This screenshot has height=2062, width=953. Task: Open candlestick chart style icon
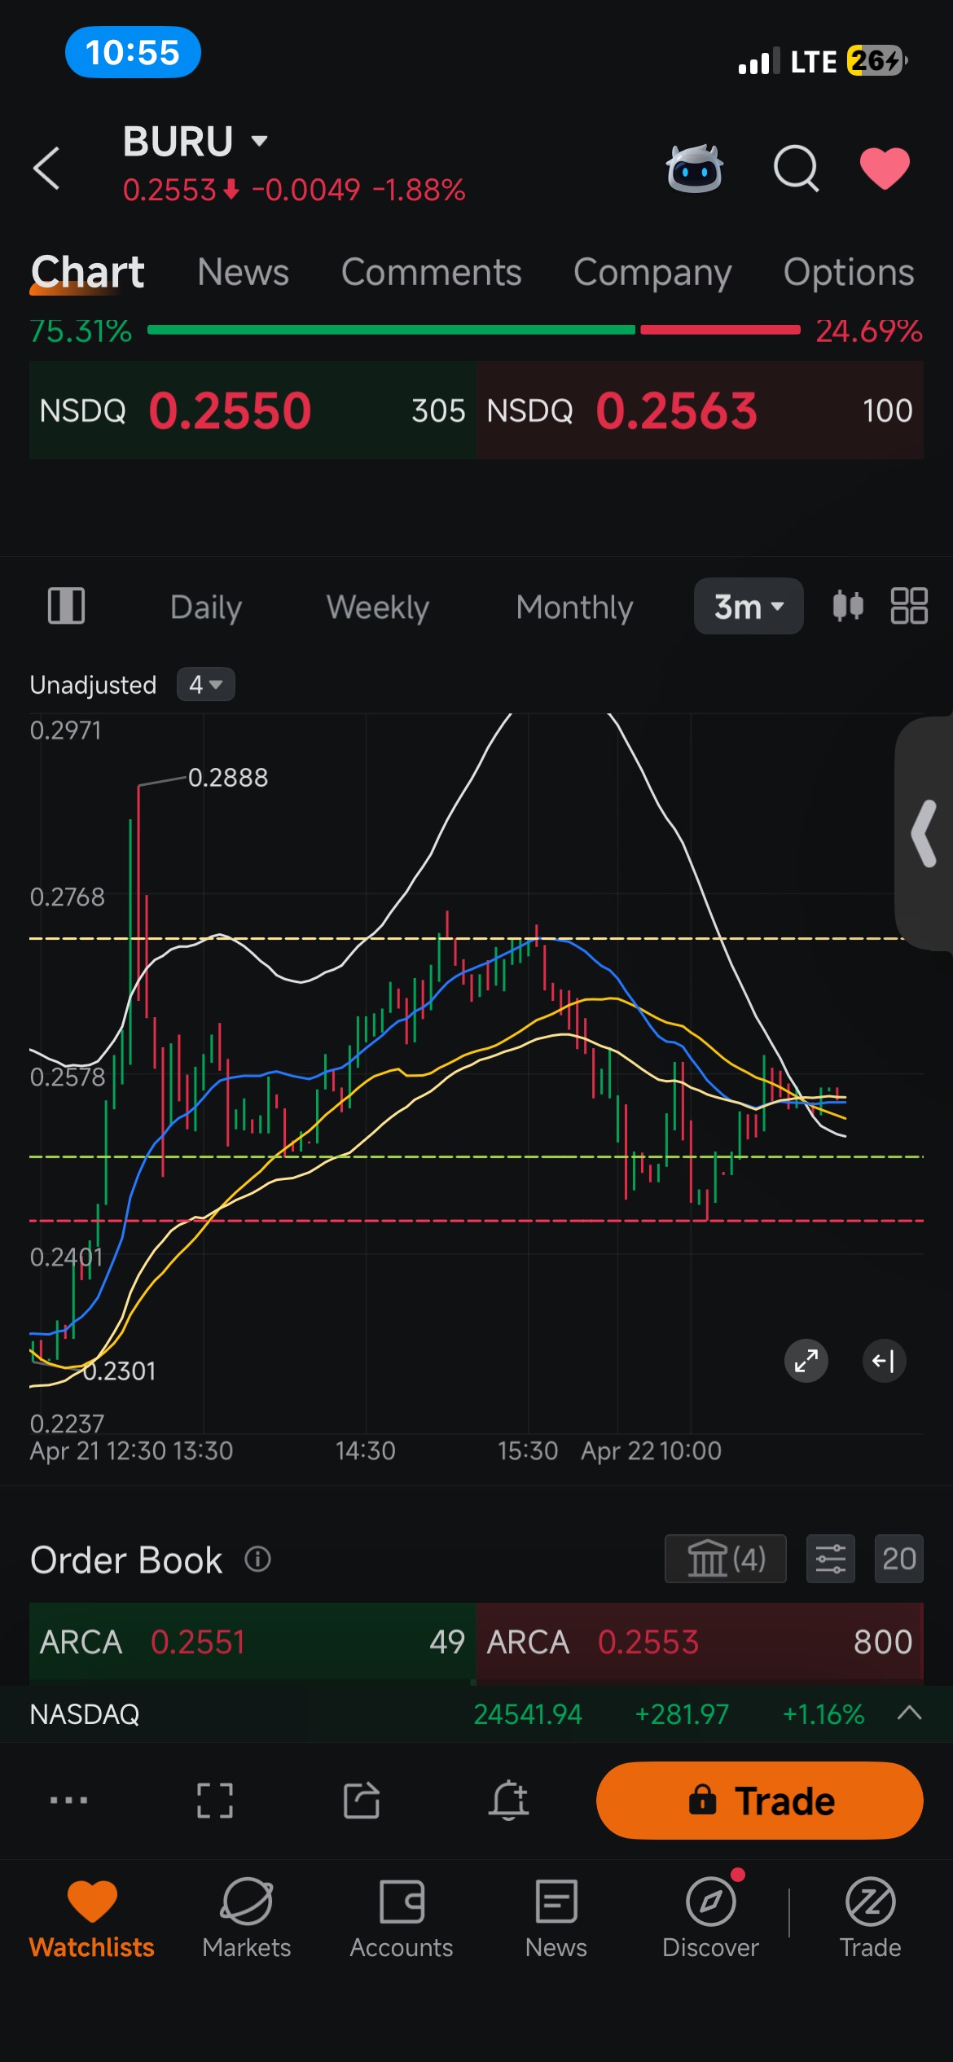coord(848,606)
